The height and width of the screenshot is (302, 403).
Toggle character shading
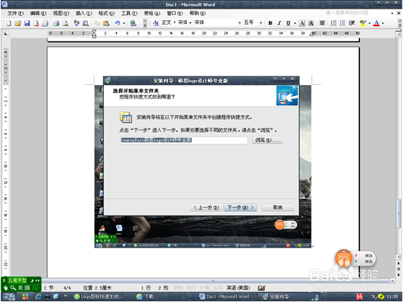click(x=311, y=23)
